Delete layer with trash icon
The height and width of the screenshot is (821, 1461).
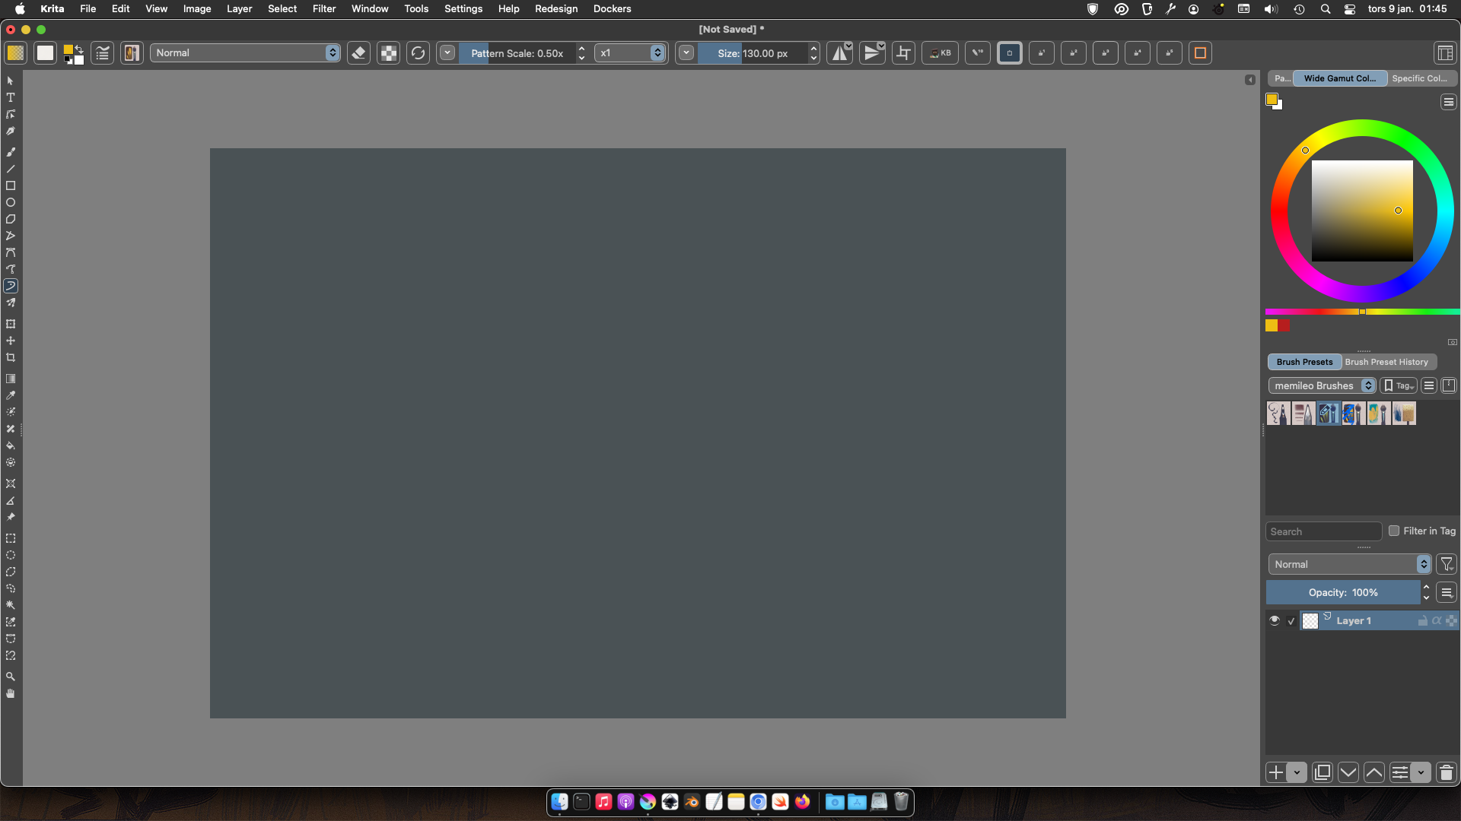tap(1446, 772)
